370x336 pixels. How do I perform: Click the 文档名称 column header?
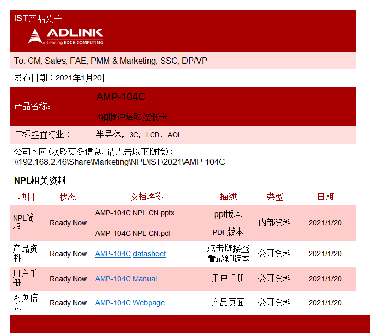[147, 197]
